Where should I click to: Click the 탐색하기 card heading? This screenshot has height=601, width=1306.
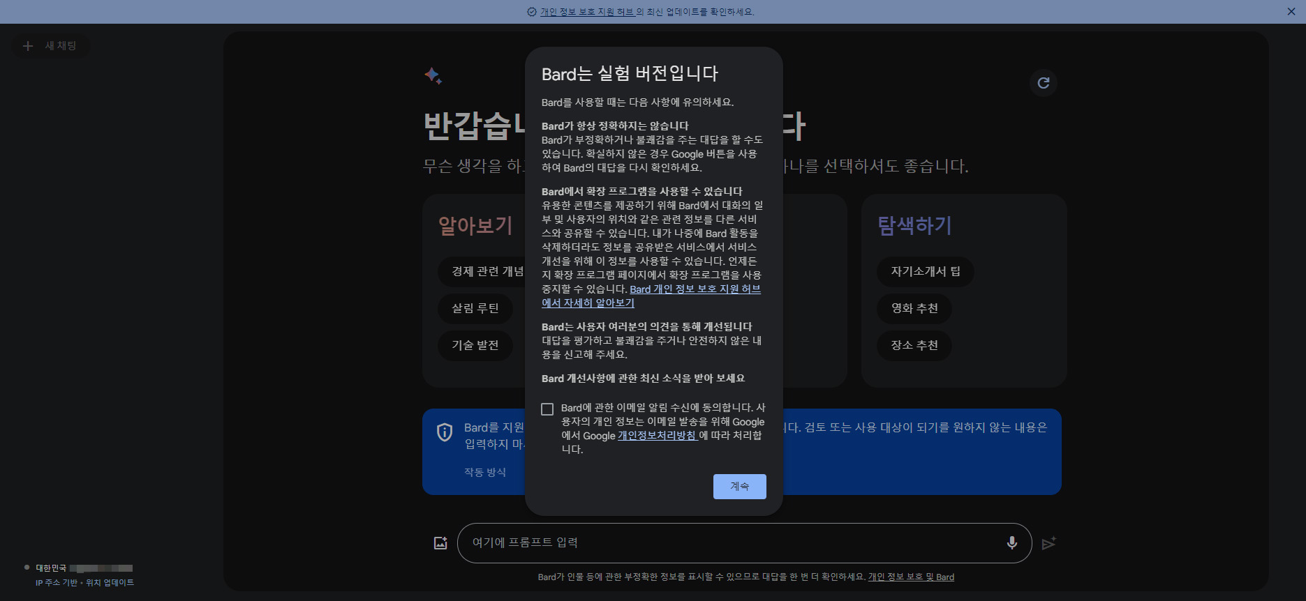coord(914,225)
